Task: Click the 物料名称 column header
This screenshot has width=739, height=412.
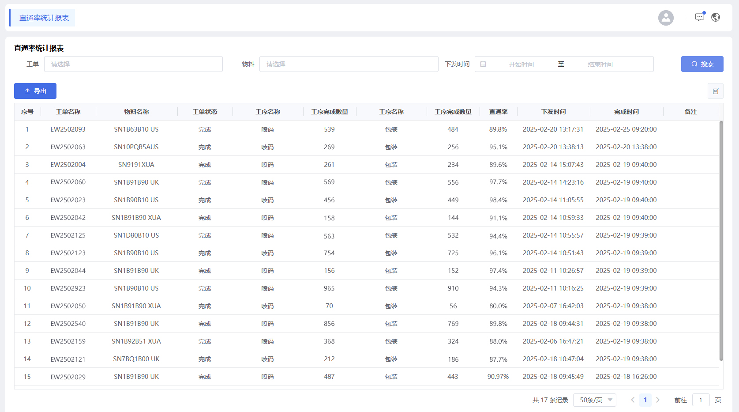Action: (136, 112)
